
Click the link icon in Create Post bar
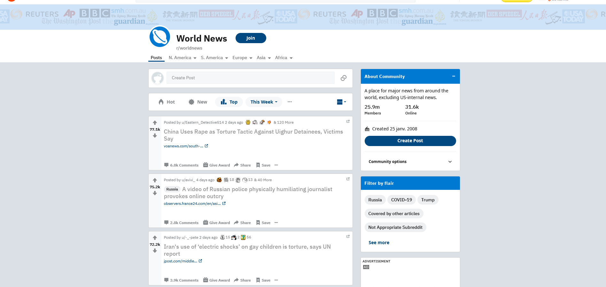[344, 78]
